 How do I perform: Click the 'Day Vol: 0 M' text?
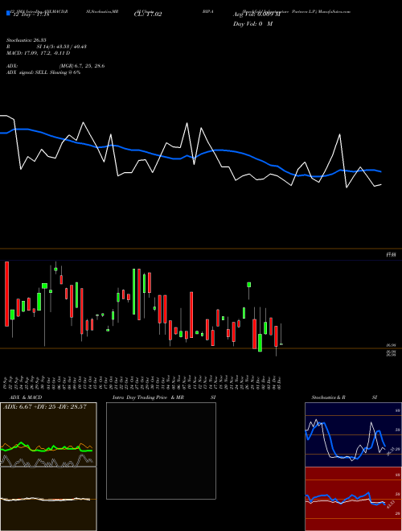pos(252,23)
